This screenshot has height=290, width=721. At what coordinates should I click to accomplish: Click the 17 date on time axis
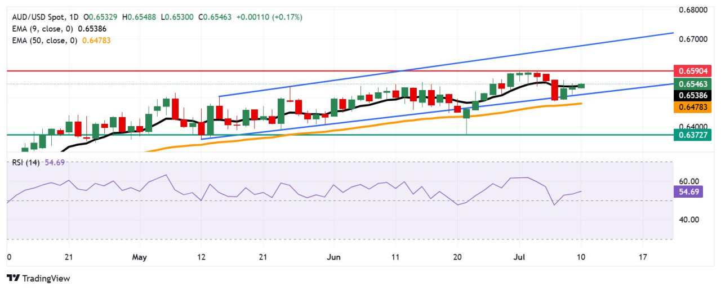(642, 257)
